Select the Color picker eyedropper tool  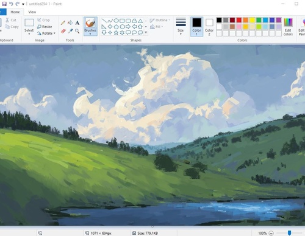pyautogui.click(x=70, y=31)
